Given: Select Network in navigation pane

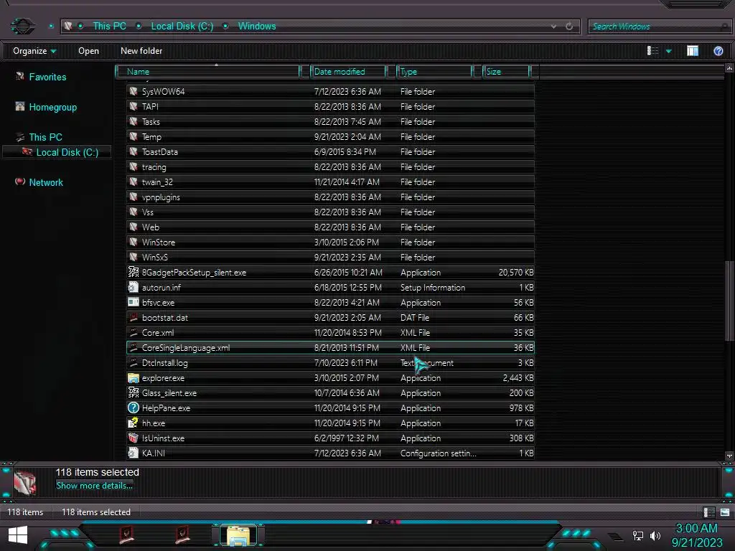Looking at the screenshot, I should (46, 183).
